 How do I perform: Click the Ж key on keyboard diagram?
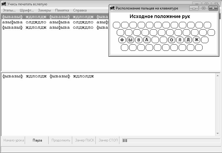pos(197,40)
